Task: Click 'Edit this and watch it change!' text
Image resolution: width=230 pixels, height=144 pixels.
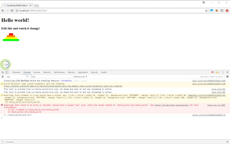Action: tap(20, 28)
